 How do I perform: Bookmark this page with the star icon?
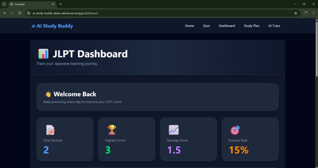coord(296,13)
